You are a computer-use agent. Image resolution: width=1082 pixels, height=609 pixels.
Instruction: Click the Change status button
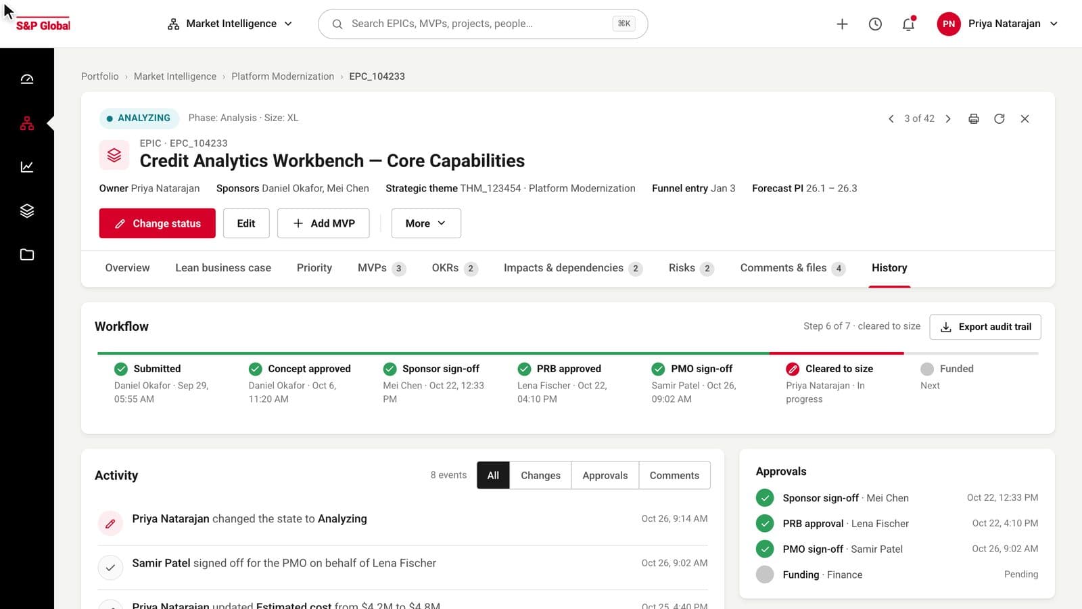point(158,223)
